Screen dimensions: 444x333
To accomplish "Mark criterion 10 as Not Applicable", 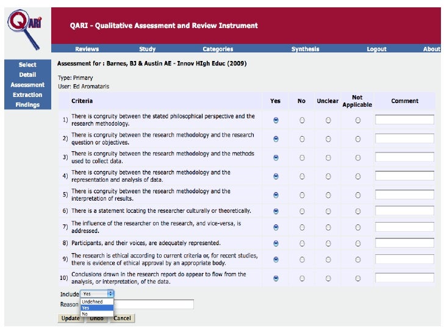I will click(x=358, y=278).
